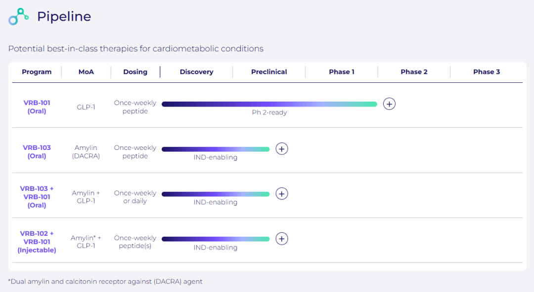
Task: Click the Pipeline page heading
Action: pos(64,17)
